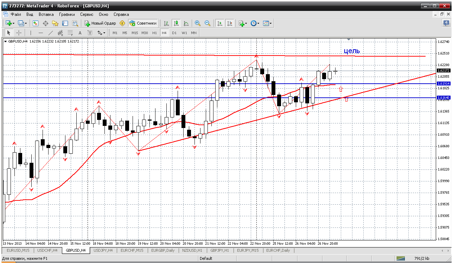Viewport: 453px width, 263px height.
Task: Click the Default profile in status bar
Action: (x=206, y=258)
